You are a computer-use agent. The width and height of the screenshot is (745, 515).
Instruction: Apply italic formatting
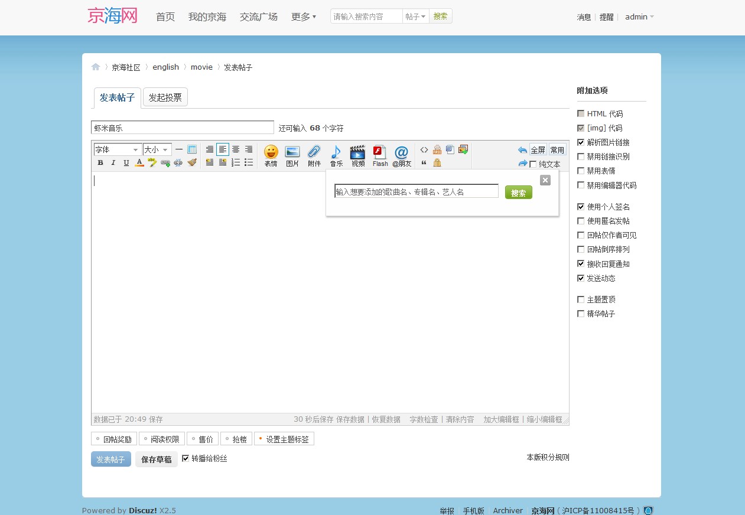tap(113, 162)
